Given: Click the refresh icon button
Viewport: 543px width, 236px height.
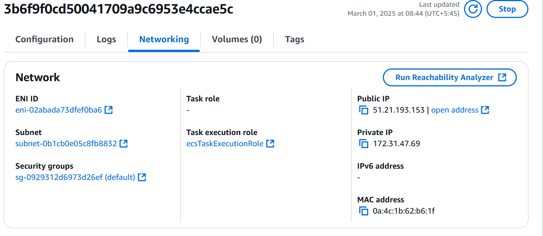Looking at the screenshot, I should click(x=473, y=9).
